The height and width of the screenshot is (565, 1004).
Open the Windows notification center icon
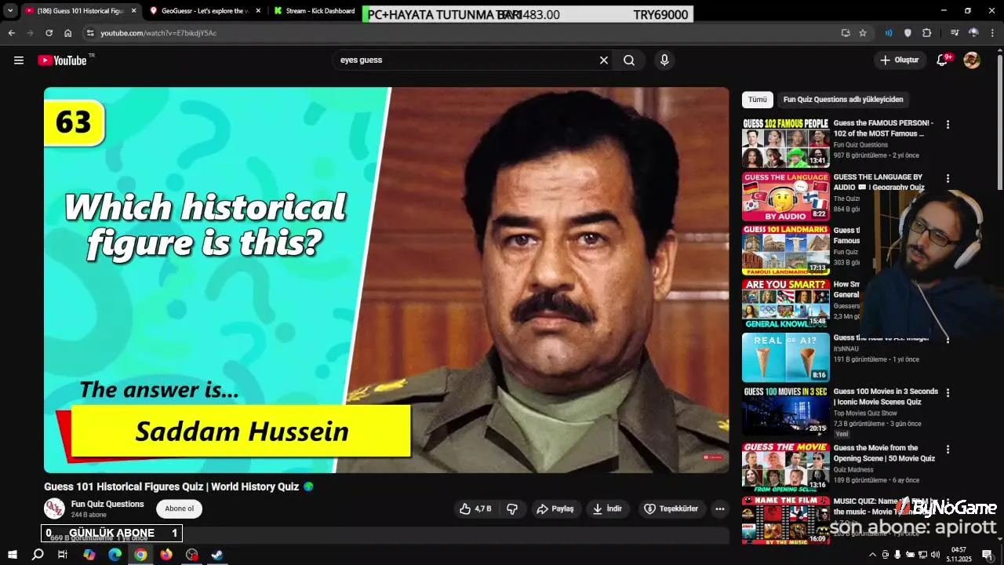[x=988, y=555]
